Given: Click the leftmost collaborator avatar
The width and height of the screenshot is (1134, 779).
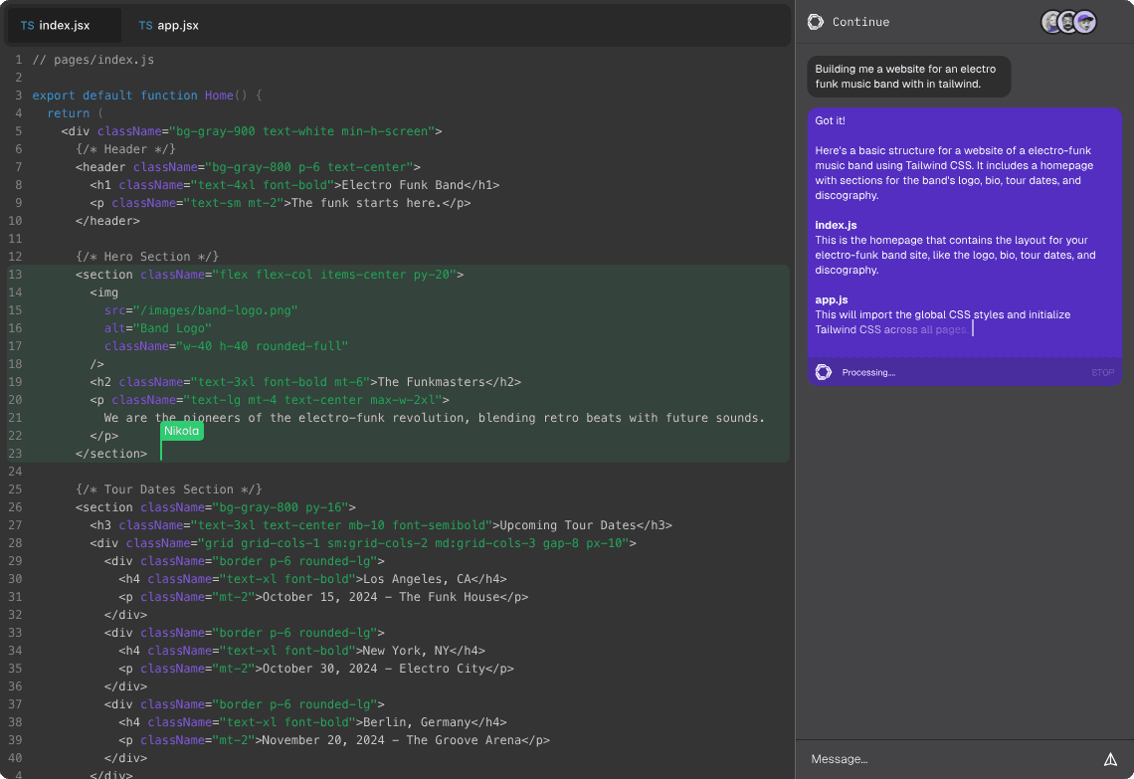Looking at the screenshot, I should 1051,22.
